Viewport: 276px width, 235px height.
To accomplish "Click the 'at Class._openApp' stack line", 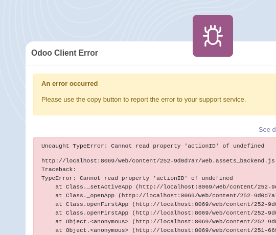I will click(x=166, y=196).
